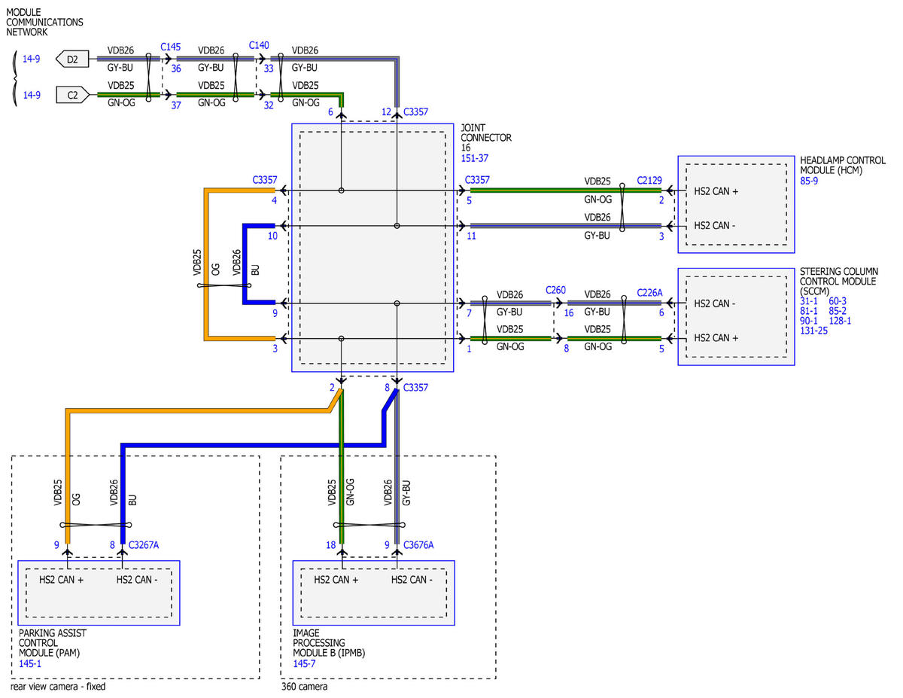This screenshot has height=698, width=903.
Task: Select connector label C260
Action: pyautogui.click(x=557, y=290)
